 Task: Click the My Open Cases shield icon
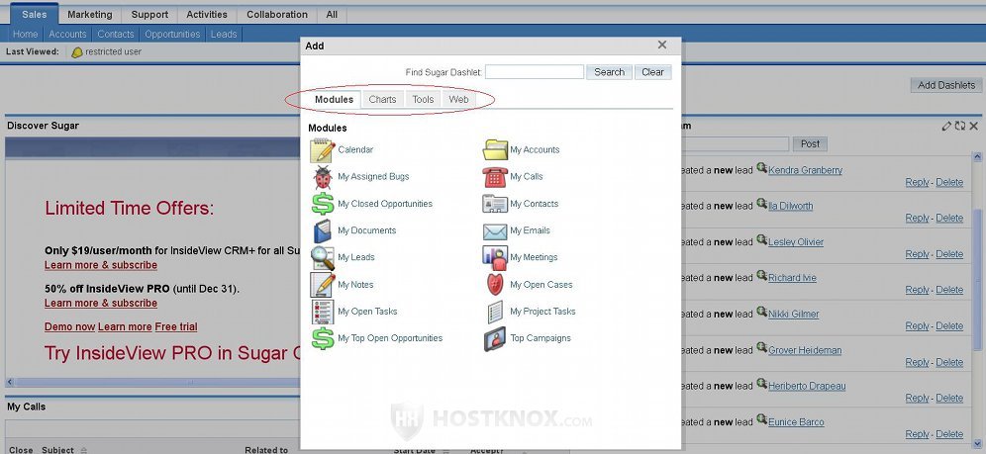(495, 285)
